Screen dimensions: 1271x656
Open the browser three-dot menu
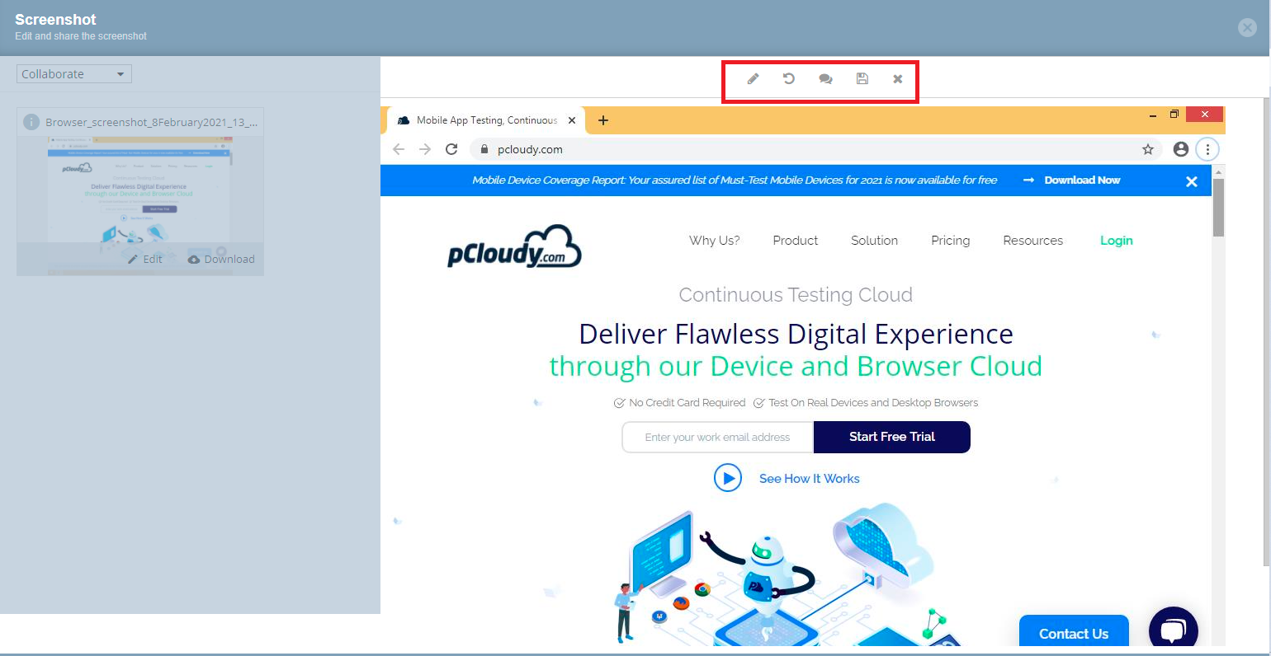tap(1207, 149)
